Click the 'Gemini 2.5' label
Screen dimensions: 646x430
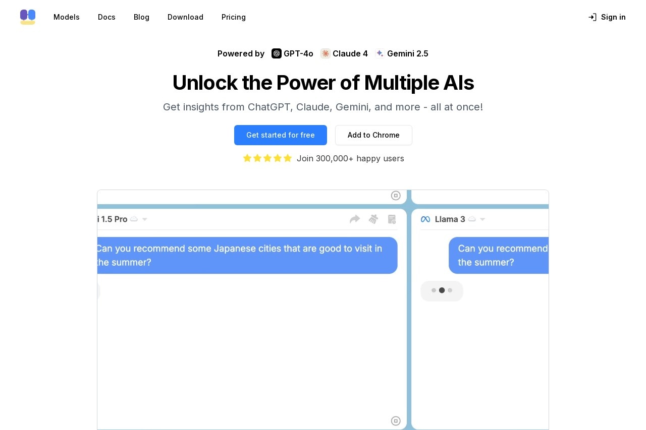[408, 53]
